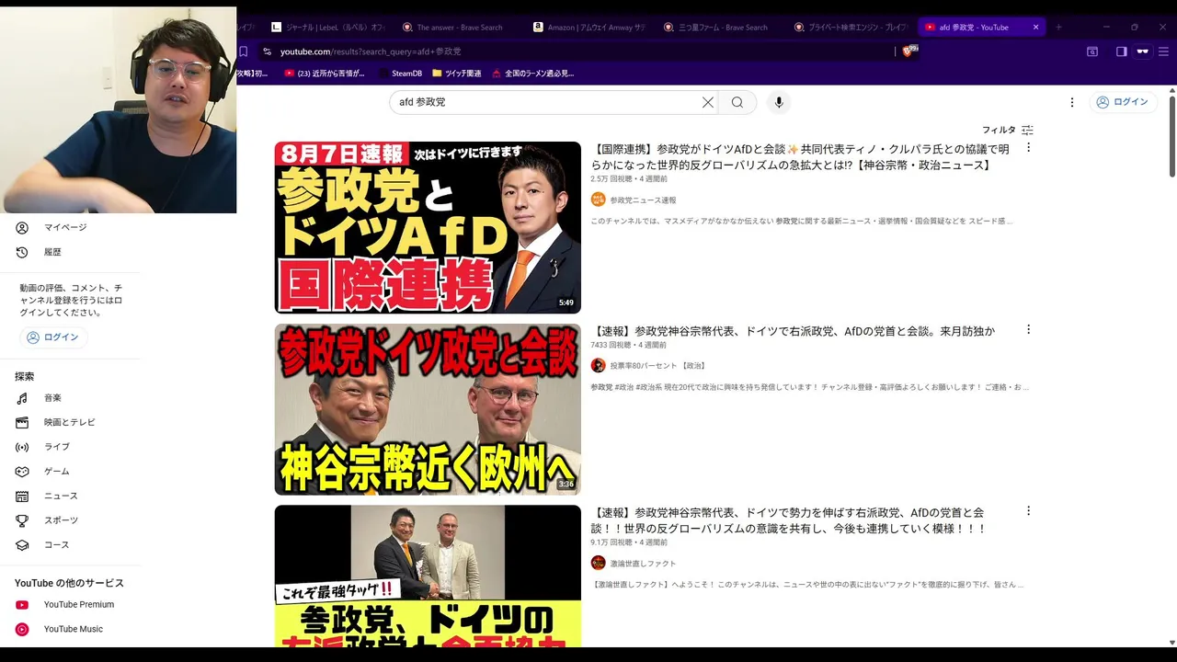Screen dimensions: 1177x662
Task: Click the browser address bar URL
Action: click(371, 51)
